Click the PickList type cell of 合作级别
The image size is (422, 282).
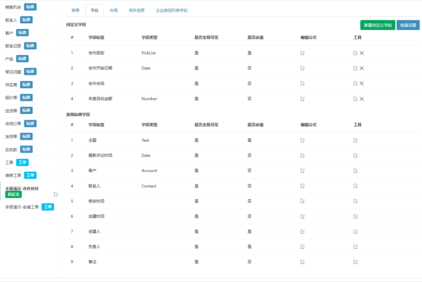(x=148, y=53)
